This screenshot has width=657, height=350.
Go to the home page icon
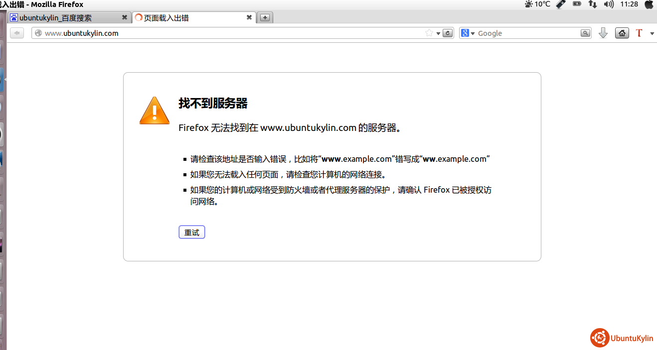point(622,33)
